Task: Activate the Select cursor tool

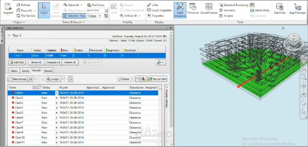Action: [x=44, y=10]
